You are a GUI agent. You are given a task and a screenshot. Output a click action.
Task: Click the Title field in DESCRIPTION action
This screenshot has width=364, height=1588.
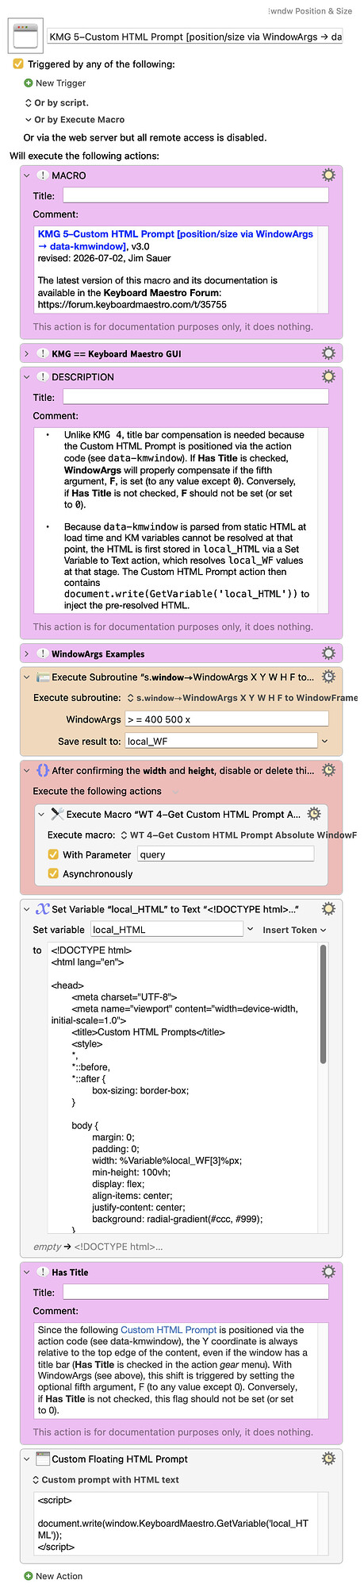click(x=195, y=397)
